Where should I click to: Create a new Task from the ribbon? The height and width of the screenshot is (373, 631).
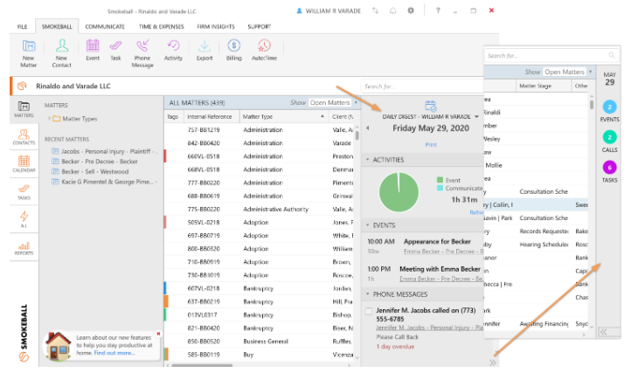pyautogui.click(x=115, y=51)
